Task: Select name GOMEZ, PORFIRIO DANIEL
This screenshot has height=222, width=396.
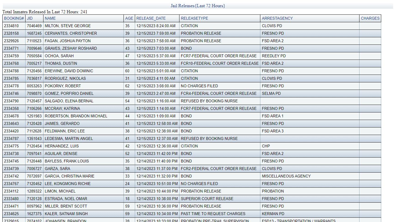Action: 69,93
